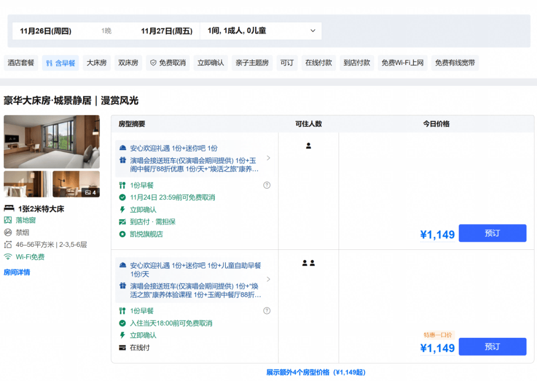Image resolution: width=537 pixels, height=381 pixels.
Task: Toggle the 在线付款 filter chip
Action: [319, 63]
